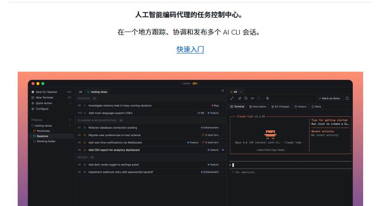Open the session list filter icon
The width and height of the screenshot is (383, 206).
[223, 91]
